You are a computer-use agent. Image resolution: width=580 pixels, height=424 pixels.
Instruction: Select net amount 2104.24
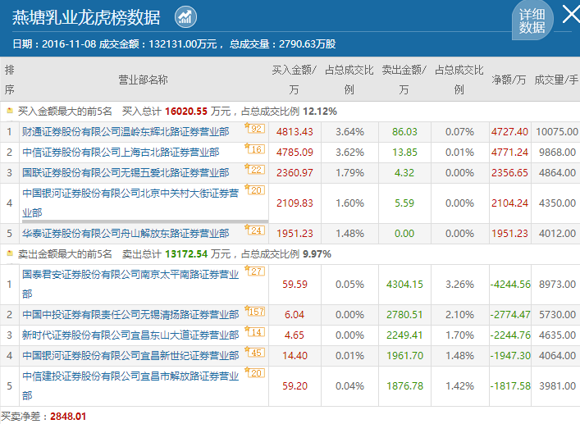[509, 203]
